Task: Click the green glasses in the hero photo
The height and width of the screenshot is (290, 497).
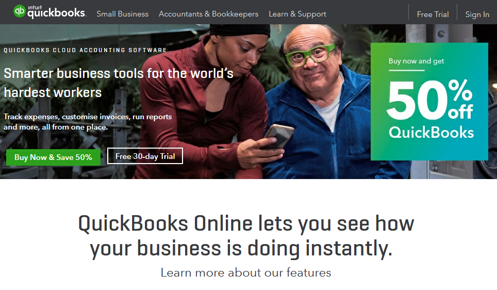Action: point(309,55)
